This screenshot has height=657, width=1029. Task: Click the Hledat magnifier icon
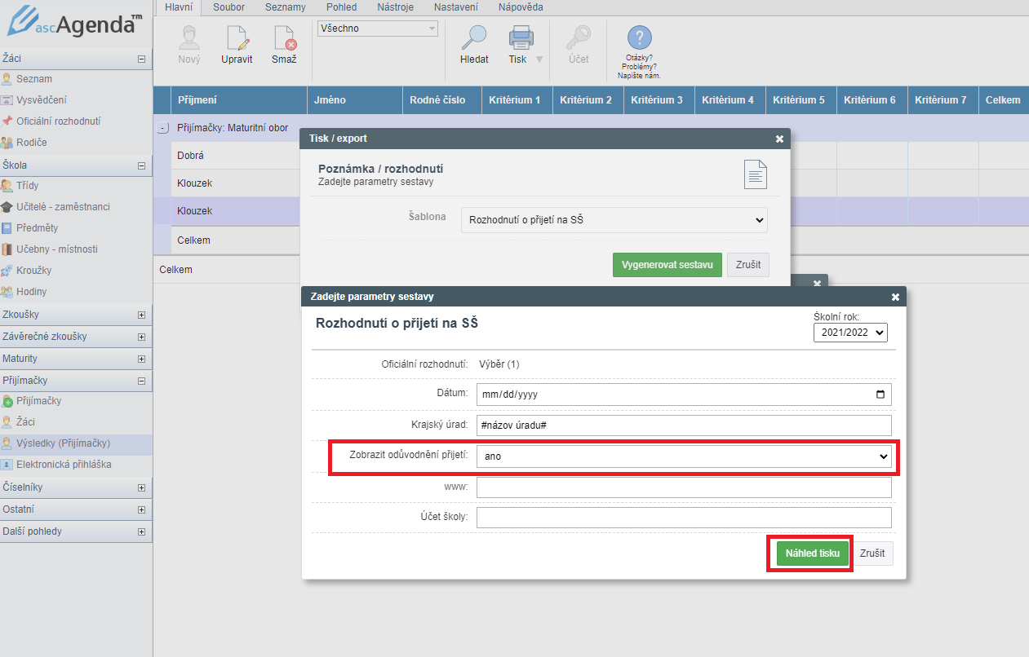473,39
